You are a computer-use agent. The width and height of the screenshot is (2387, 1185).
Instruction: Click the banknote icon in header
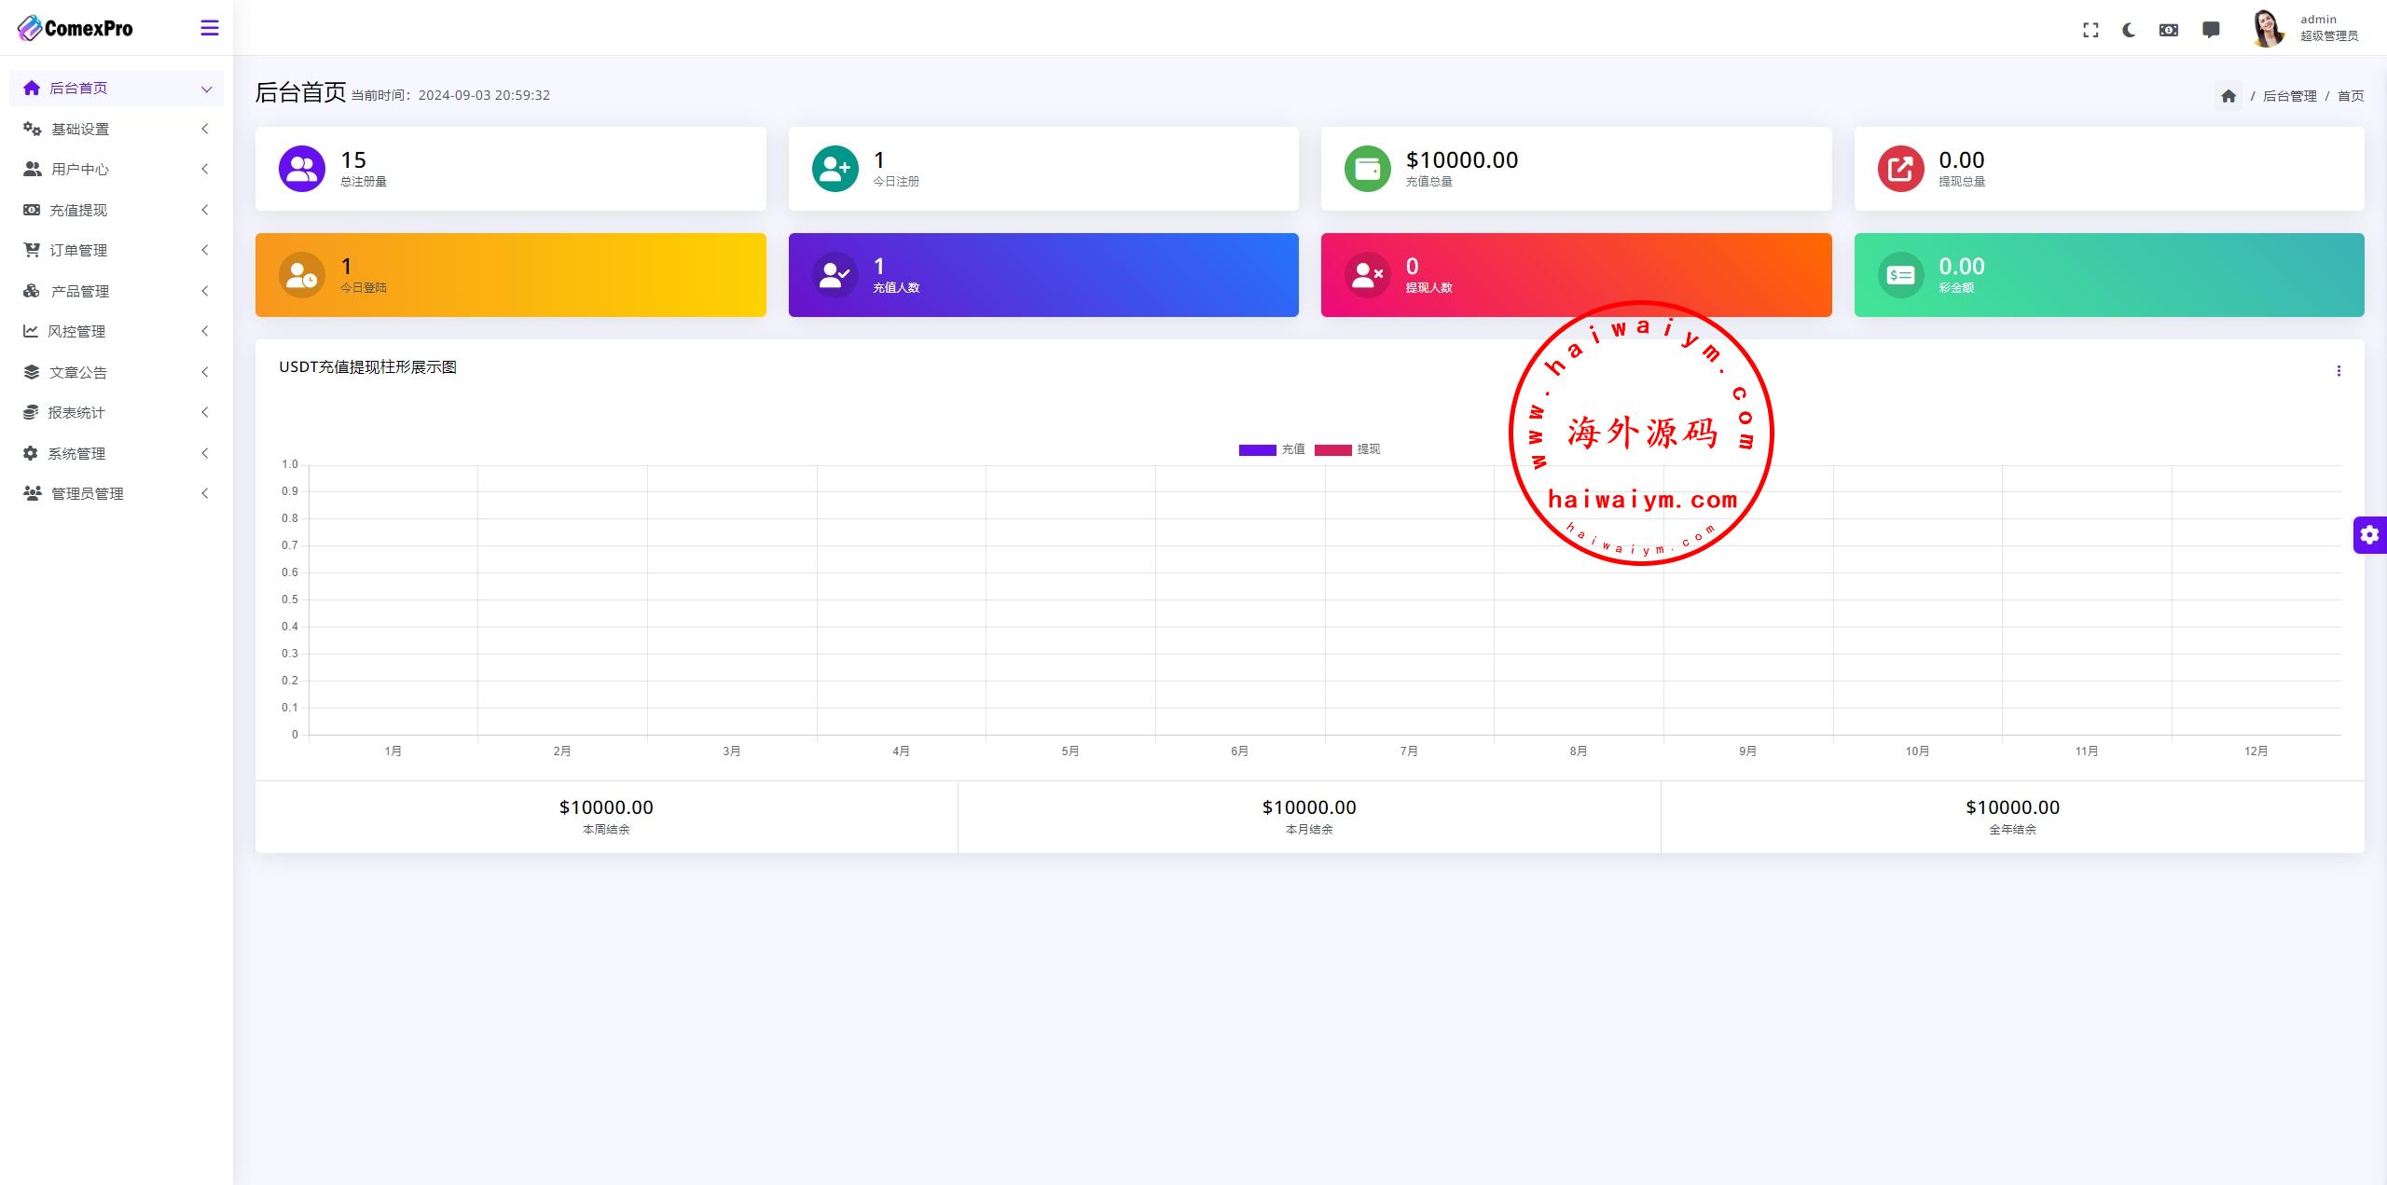(x=2169, y=30)
